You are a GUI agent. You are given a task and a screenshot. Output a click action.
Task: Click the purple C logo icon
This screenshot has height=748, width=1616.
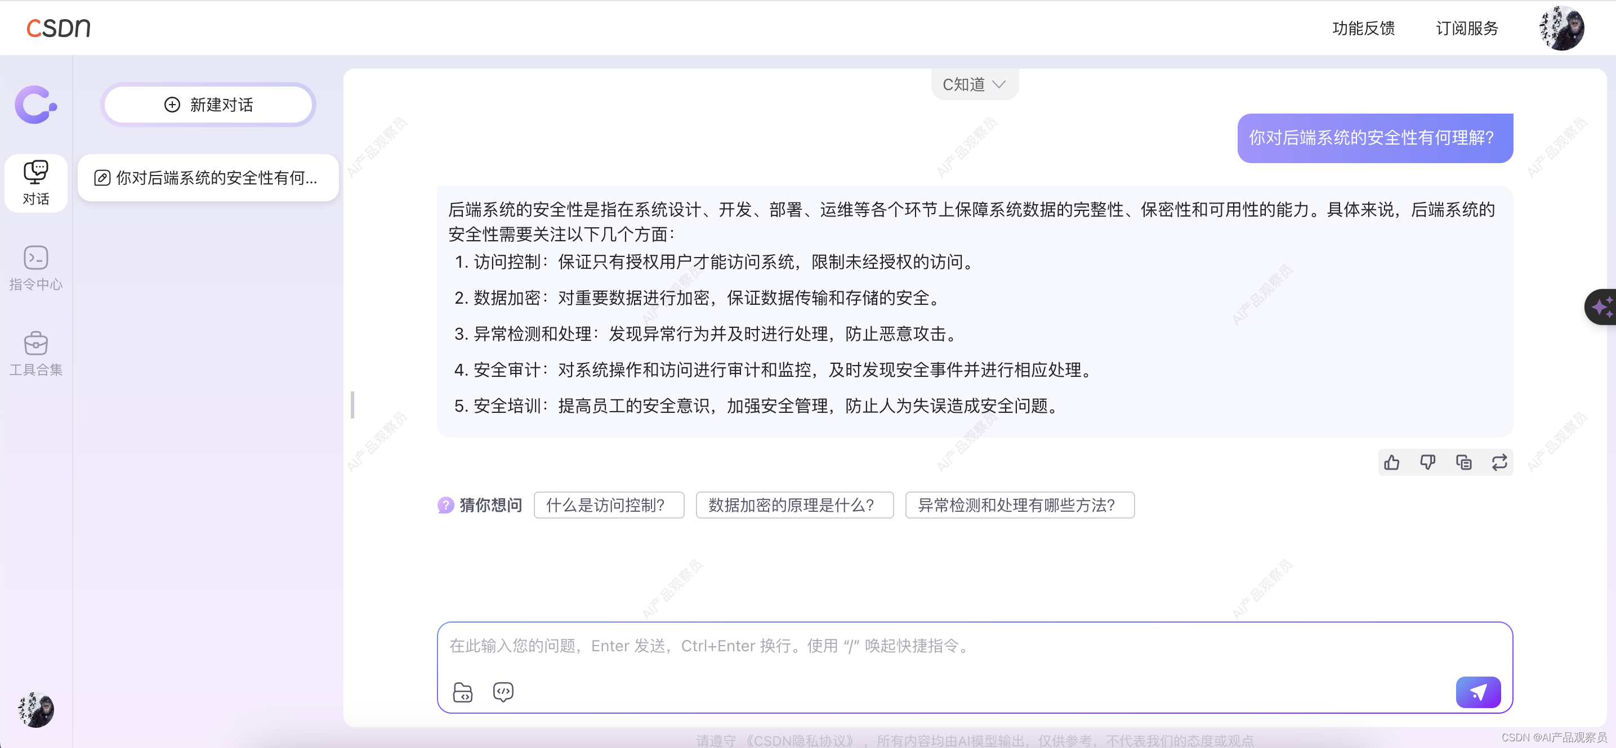point(35,105)
